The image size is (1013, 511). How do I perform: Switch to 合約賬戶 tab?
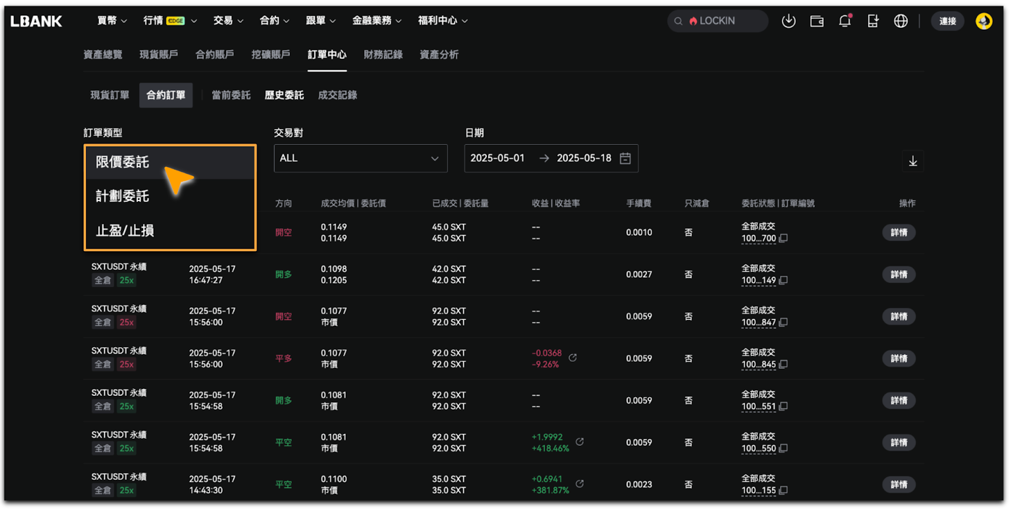coord(215,55)
